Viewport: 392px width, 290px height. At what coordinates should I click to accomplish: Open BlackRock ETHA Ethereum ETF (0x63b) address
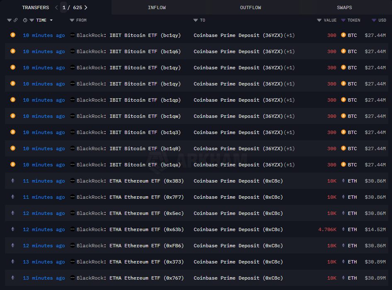coord(130,229)
